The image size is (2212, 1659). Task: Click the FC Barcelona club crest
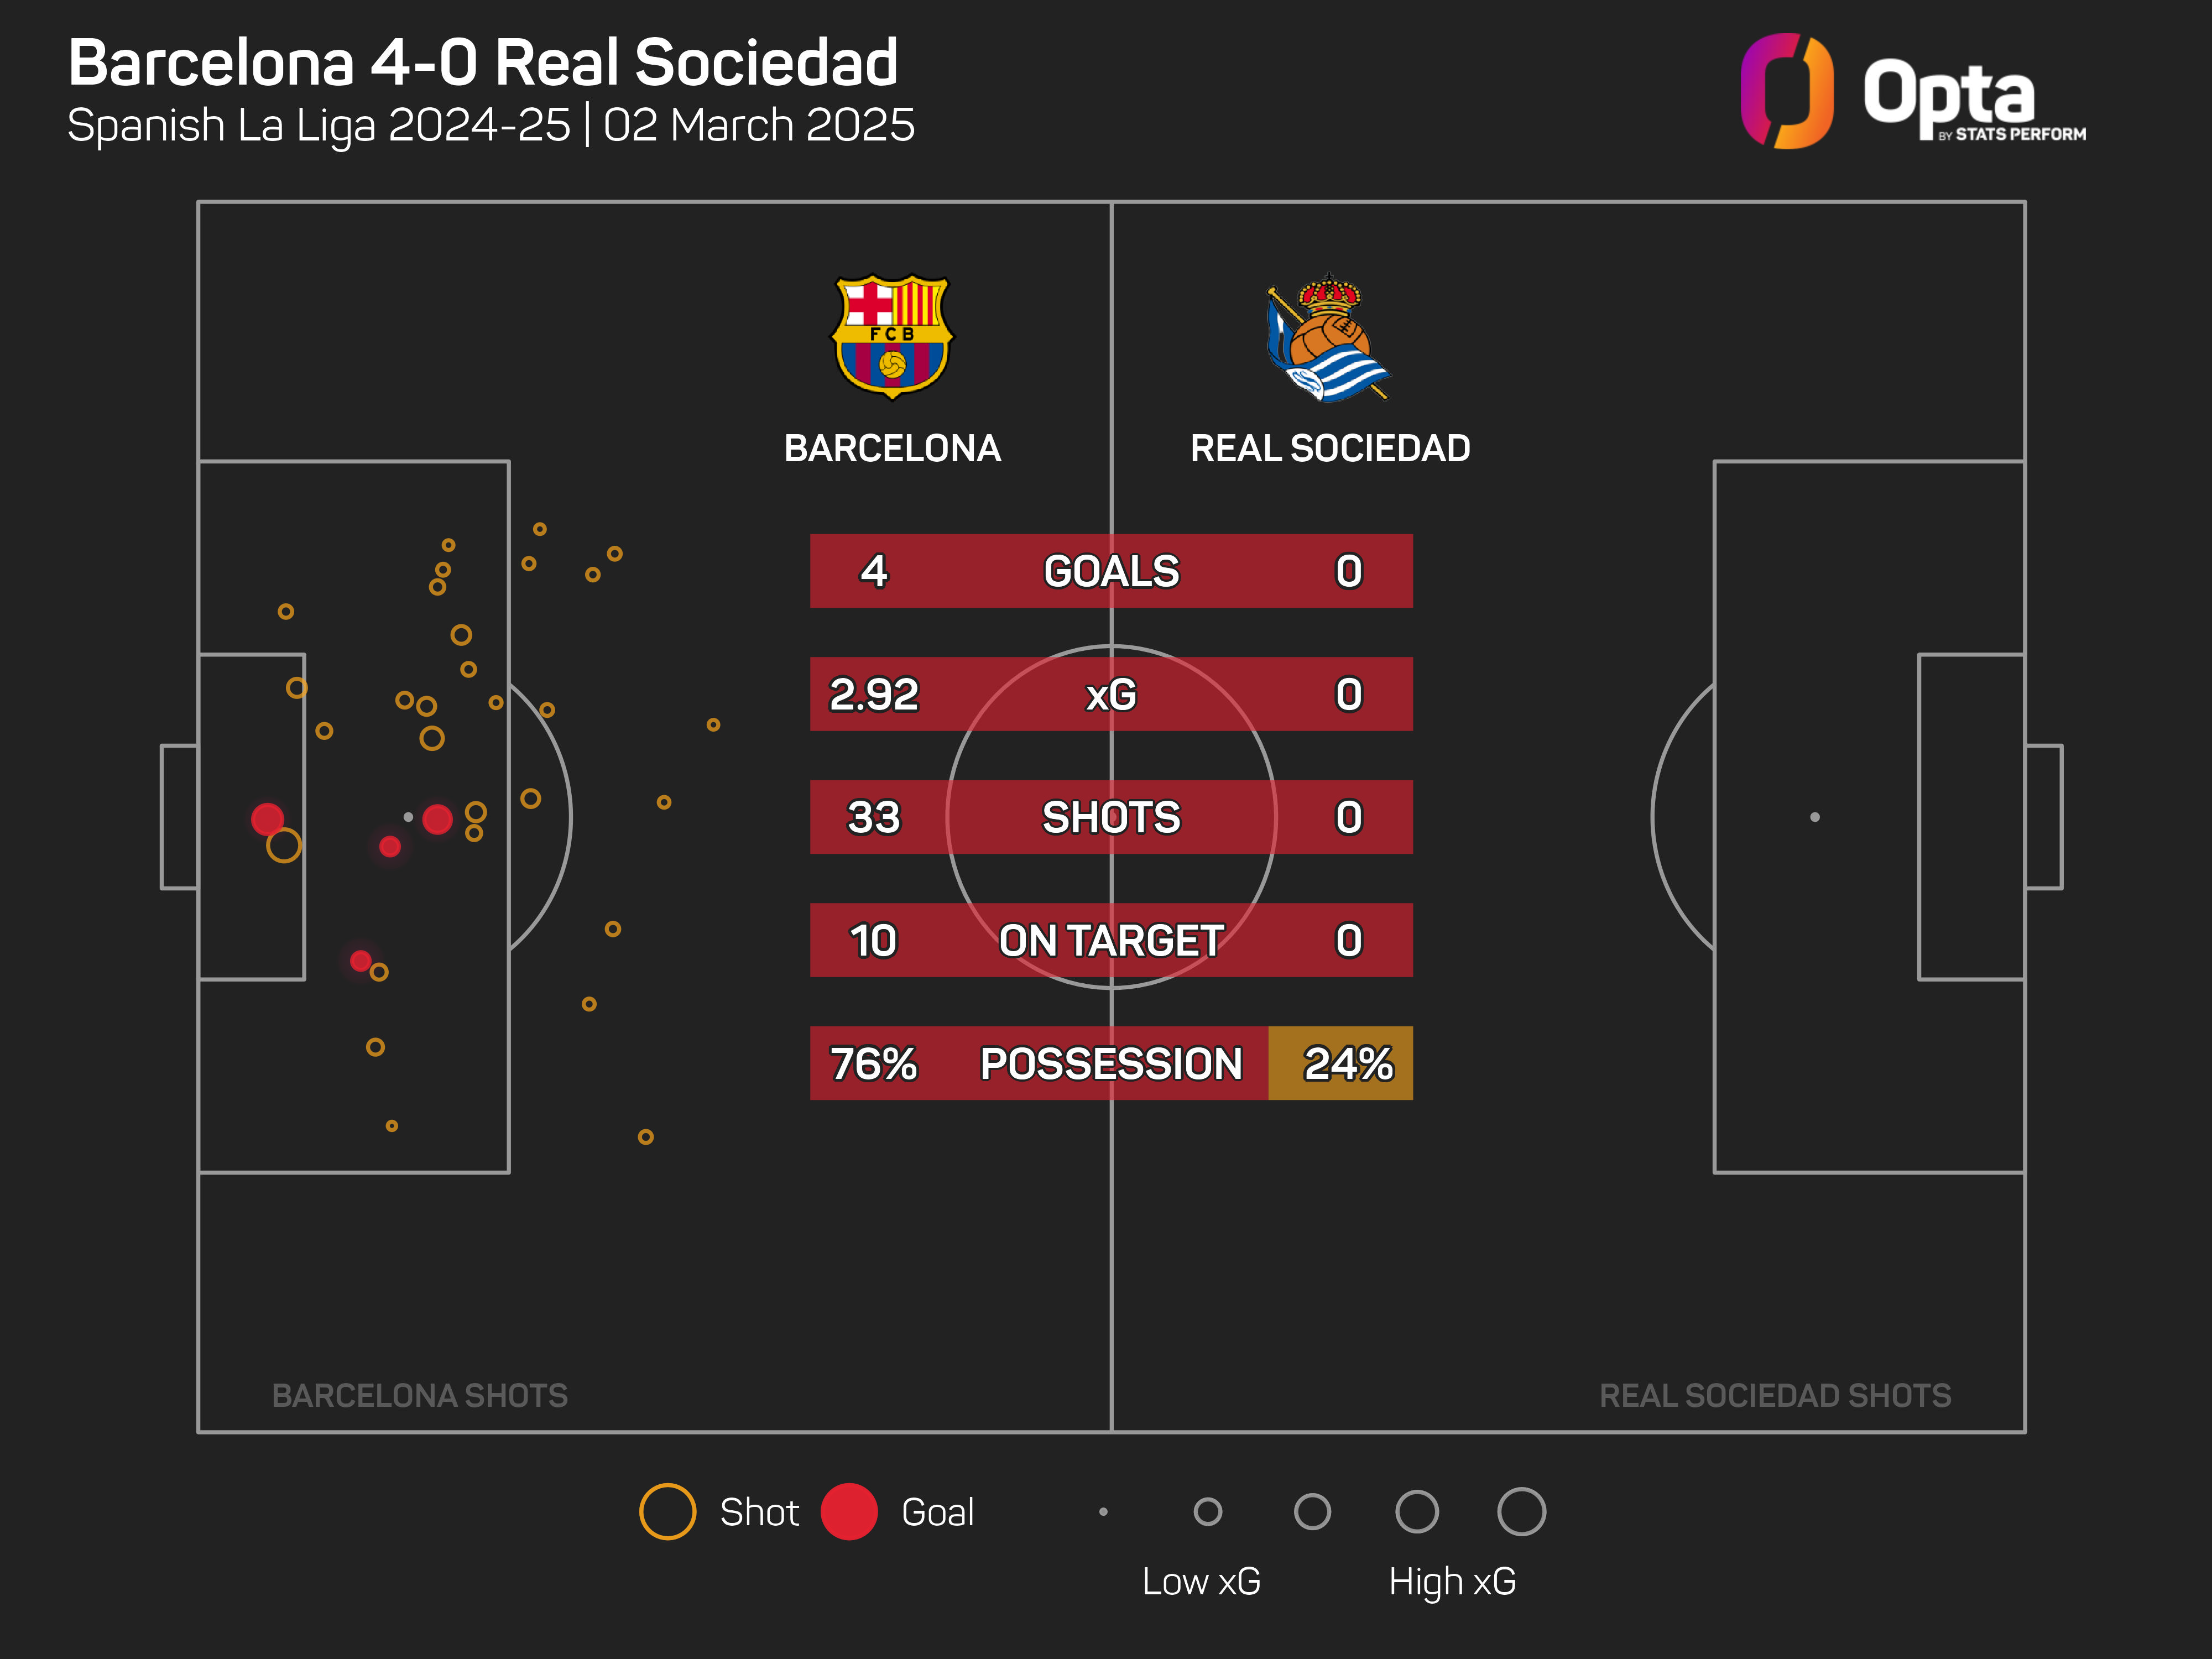click(892, 337)
